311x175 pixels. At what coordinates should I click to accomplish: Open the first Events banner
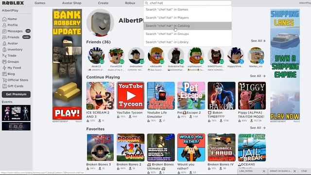point(16,113)
